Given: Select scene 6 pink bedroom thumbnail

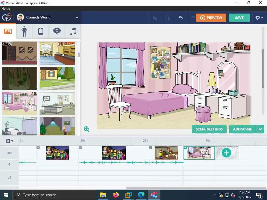Looking at the screenshot, I should click(199, 153).
